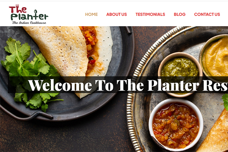Click the leaf icon in Planter wordmark

coord(36,12)
